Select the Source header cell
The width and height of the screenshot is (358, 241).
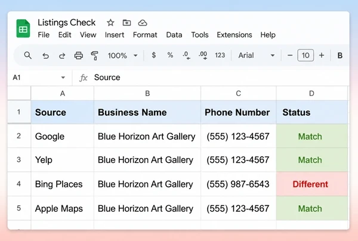(62, 112)
